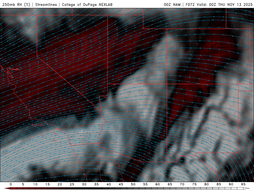This screenshot has height=190, width=254.
Task: Click the "10" label on the color scale
Action: [35, 184]
